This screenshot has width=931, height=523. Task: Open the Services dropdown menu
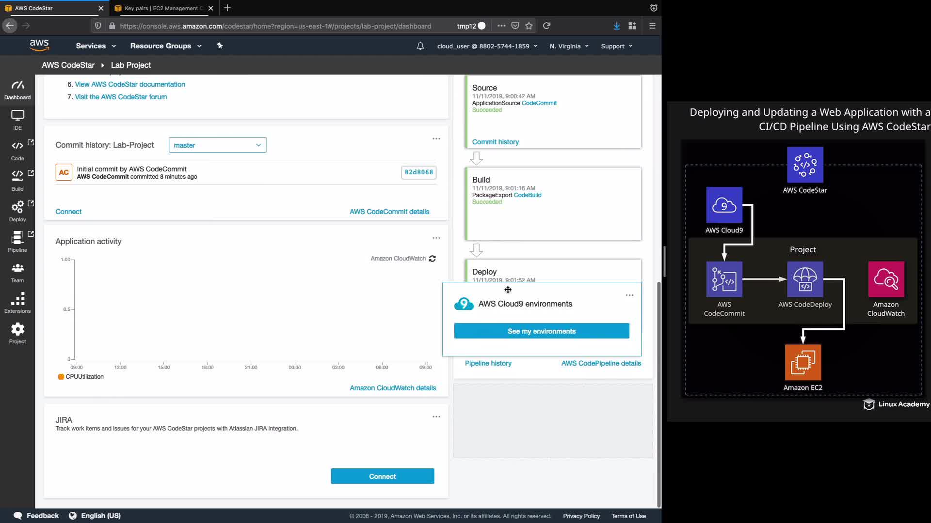pyautogui.click(x=96, y=46)
